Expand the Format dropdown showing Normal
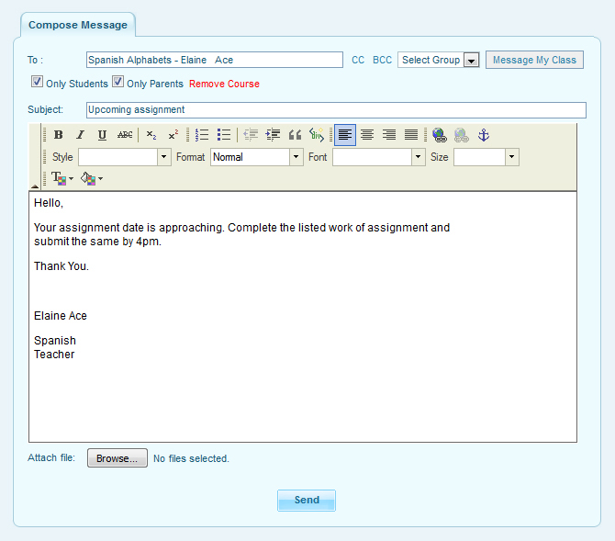 [x=296, y=157]
